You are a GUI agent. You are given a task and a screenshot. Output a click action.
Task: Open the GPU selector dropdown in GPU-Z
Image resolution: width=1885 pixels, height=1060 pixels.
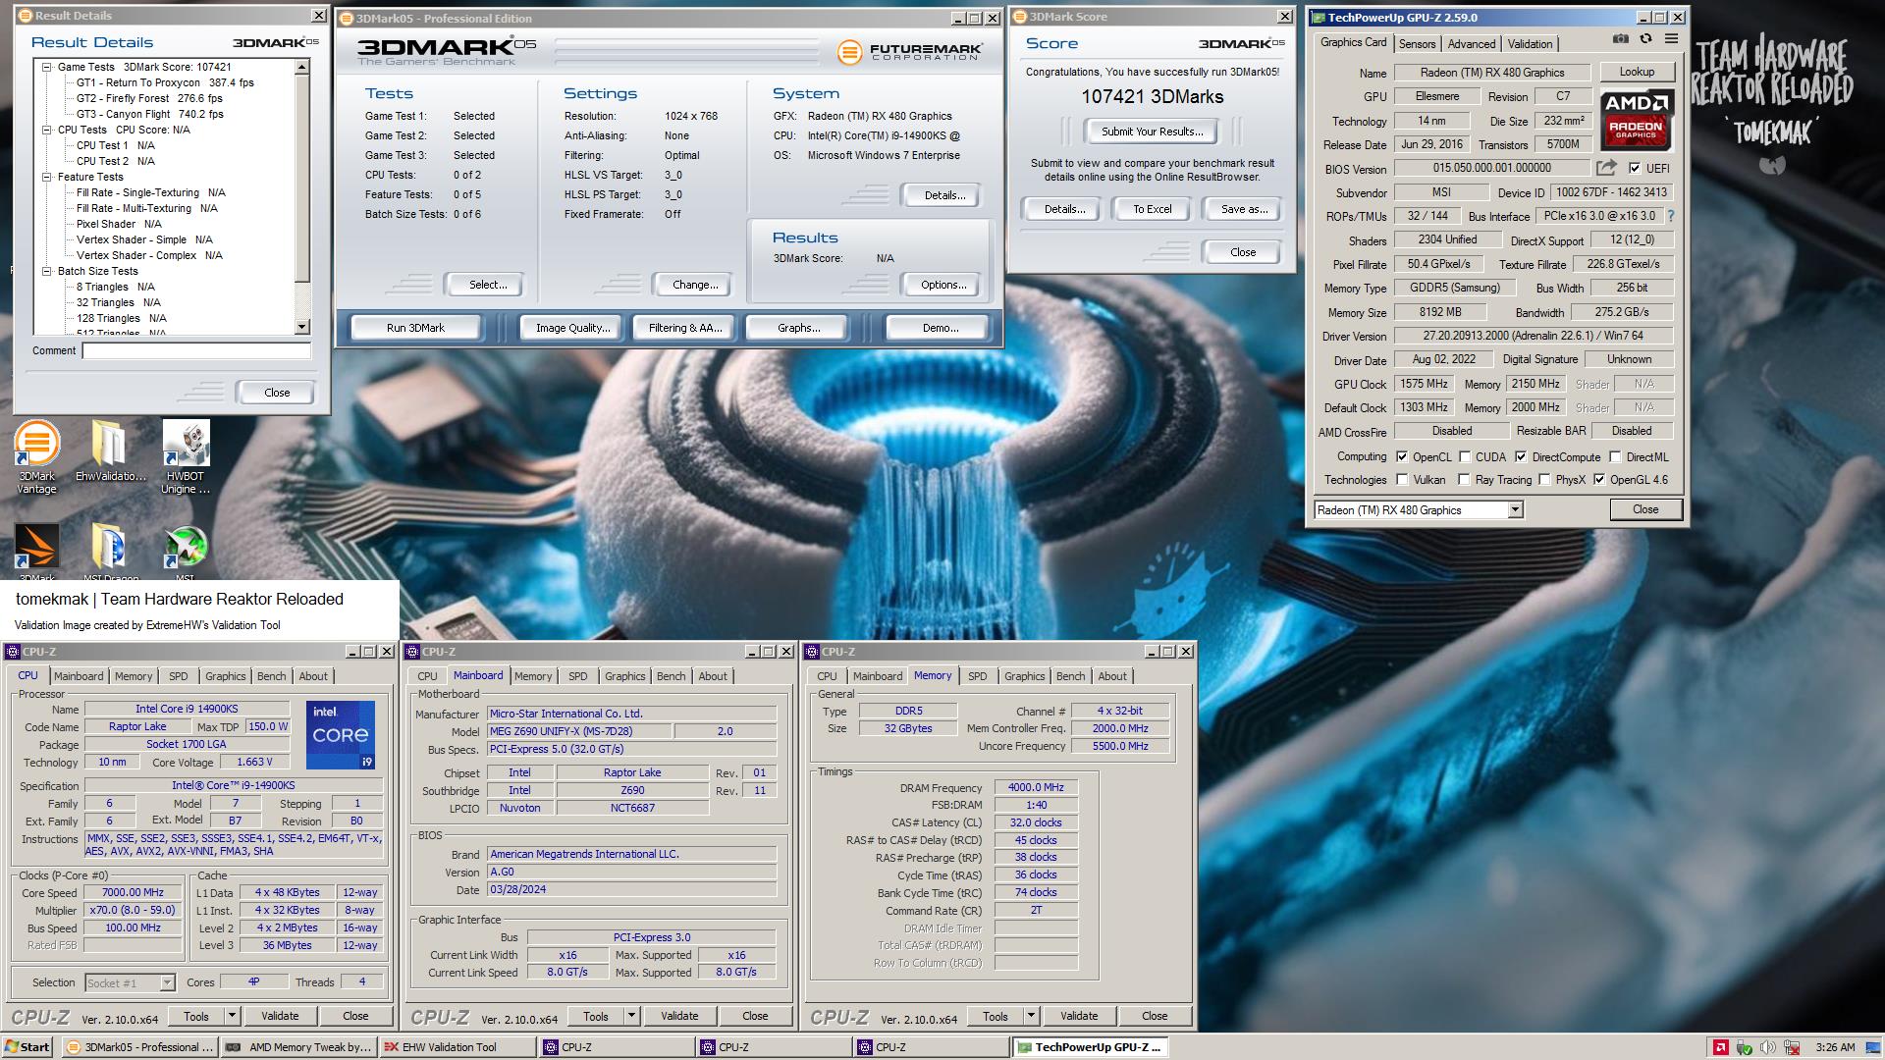[1515, 509]
